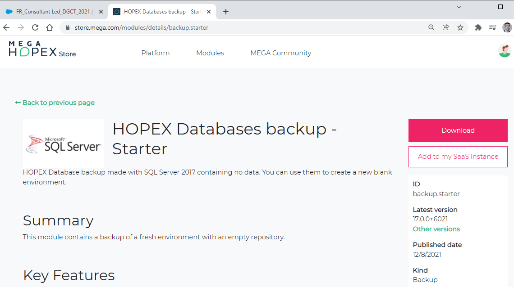The width and height of the screenshot is (514, 287).
Task: Click the browser back arrow
Action: click(6, 27)
